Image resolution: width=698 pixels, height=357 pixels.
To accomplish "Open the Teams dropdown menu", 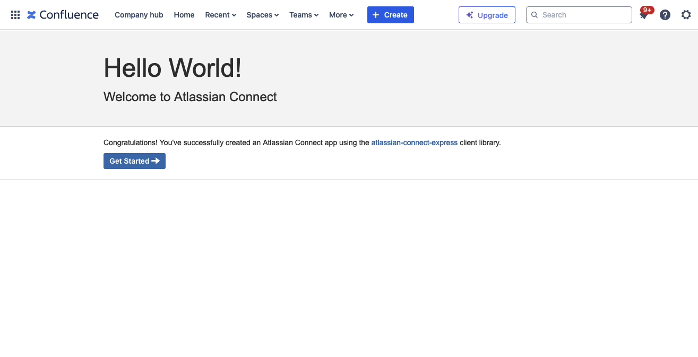I will click(303, 15).
